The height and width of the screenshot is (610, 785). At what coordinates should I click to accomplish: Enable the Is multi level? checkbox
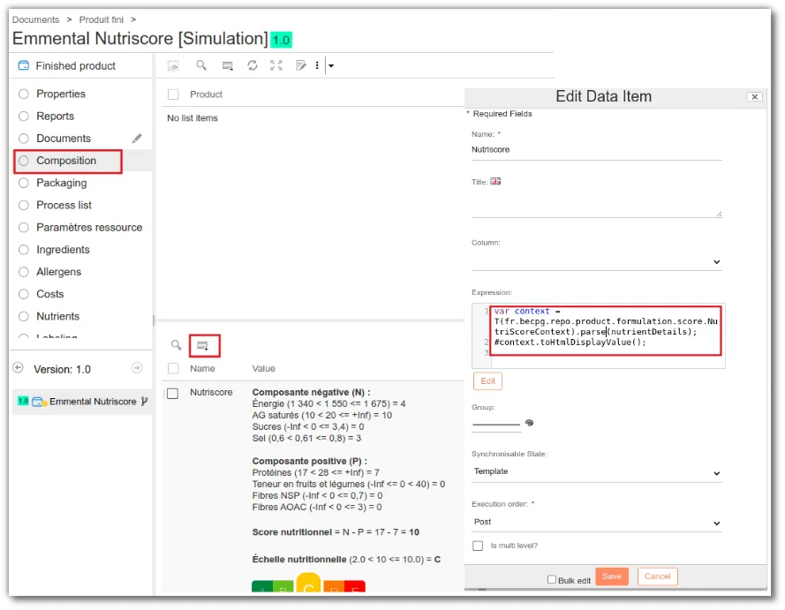click(478, 546)
